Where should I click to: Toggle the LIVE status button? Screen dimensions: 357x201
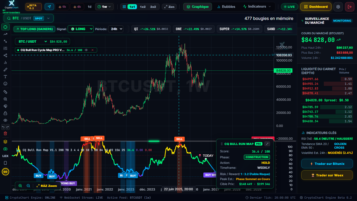pyautogui.click(x=289, y=7)
